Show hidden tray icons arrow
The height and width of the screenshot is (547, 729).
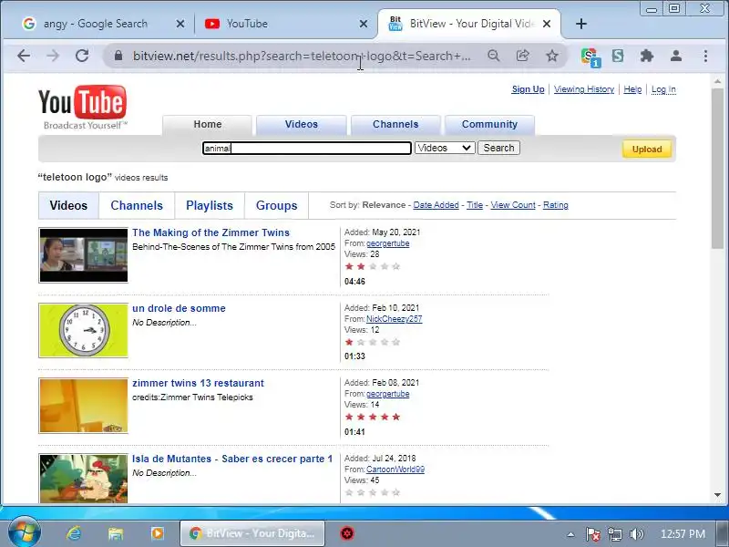coord(570,534)
